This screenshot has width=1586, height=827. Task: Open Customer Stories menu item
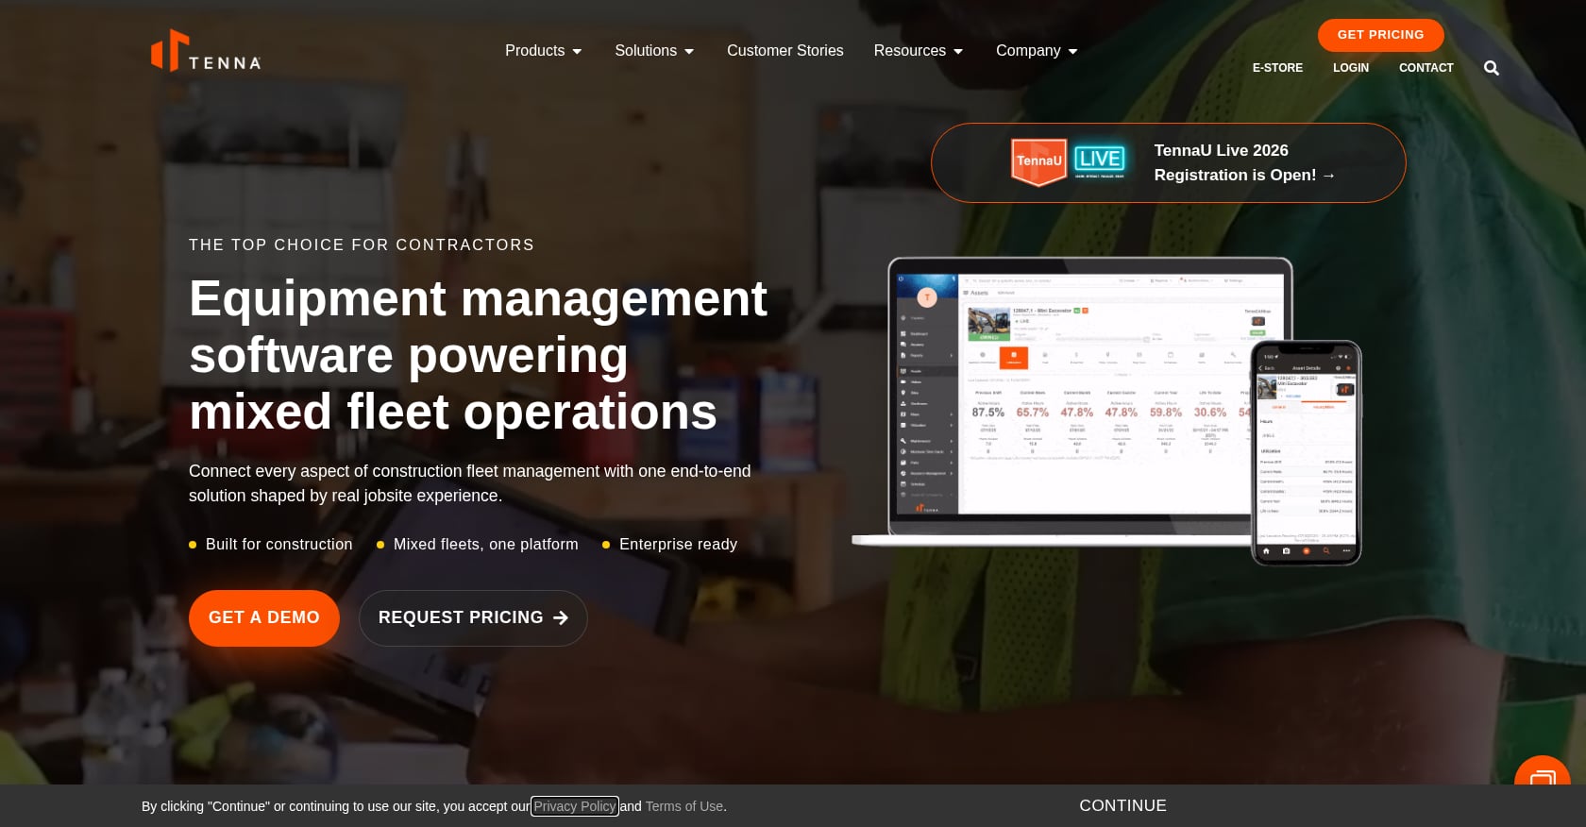(785, 51)
